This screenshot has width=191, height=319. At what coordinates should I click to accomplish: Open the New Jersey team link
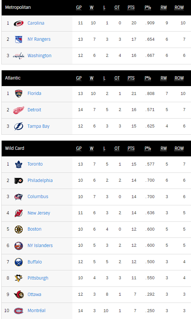pos(39,213)
